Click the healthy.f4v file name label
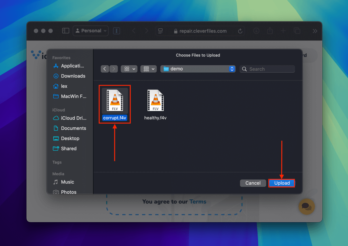This screenshot has width=348, height=246. click(155, 118)
